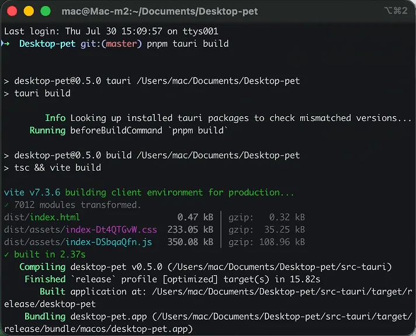The width and height of the screenshot is (416, 336).
Task: Click the '0.47 kB' size value
Action: coord(196,217)
